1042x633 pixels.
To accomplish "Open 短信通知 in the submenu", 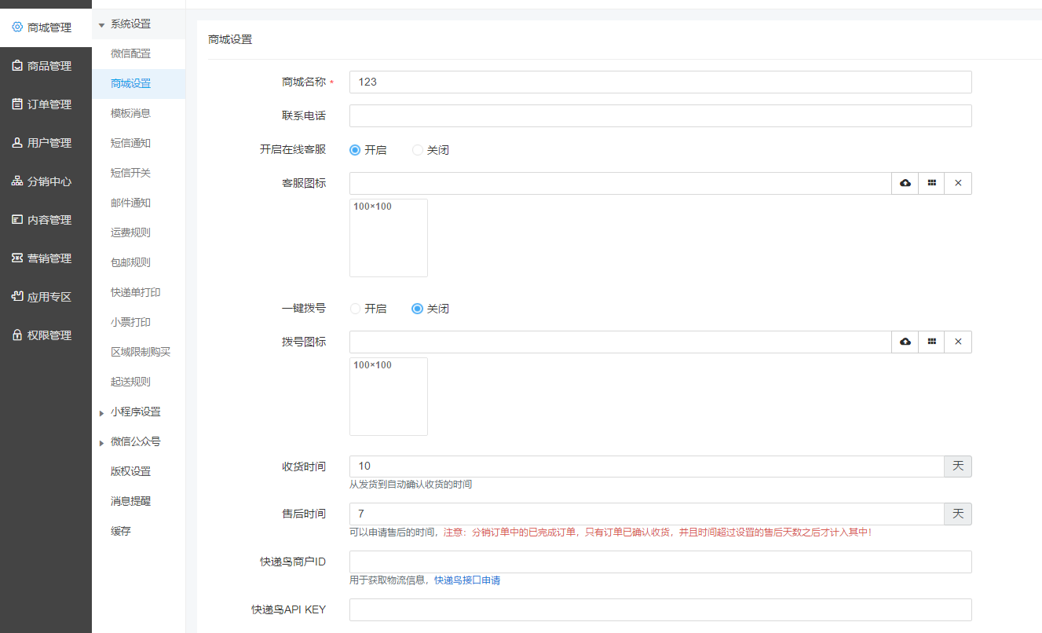I will tap(131, 143).
